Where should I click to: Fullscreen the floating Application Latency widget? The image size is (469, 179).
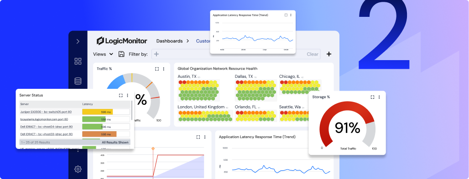pyautogui.click(x=286, y=15)
